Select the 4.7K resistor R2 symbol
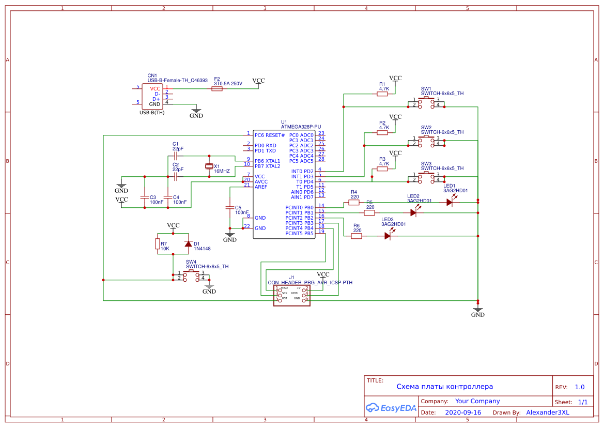 [x=382, y=132]
